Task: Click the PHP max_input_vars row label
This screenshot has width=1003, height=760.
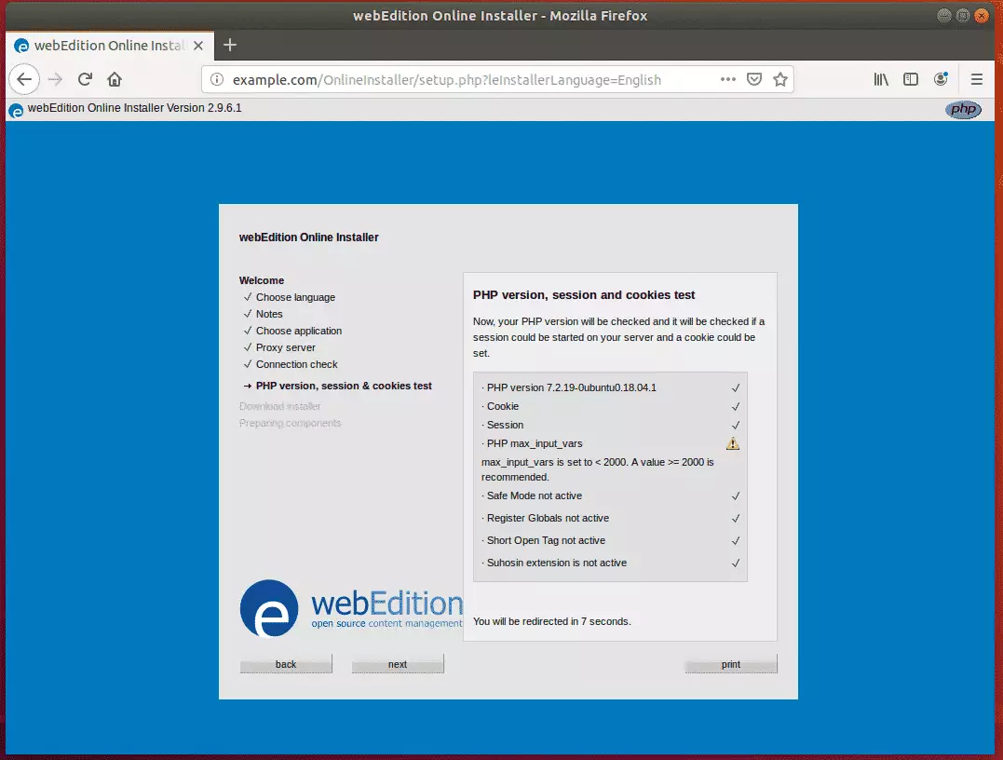Action: (535, 443)
